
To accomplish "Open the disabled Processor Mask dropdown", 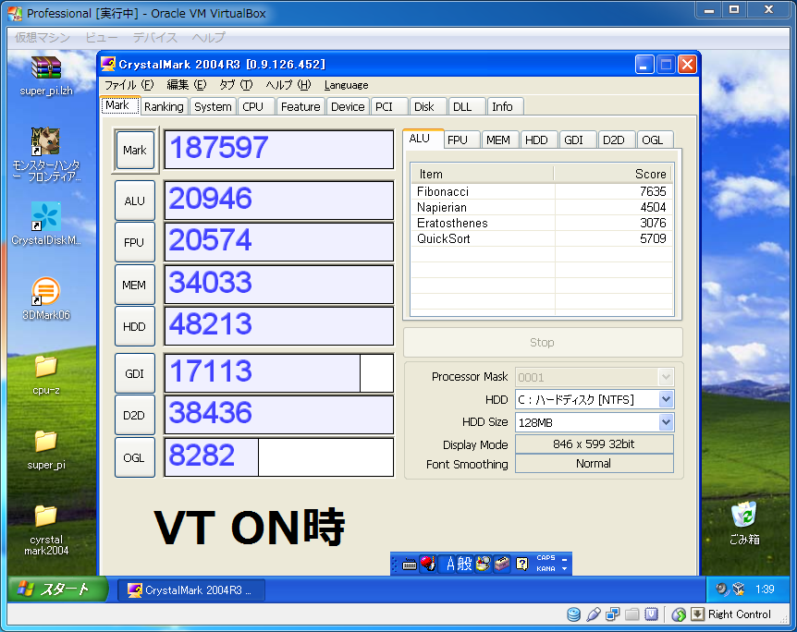I will point(666,376).
